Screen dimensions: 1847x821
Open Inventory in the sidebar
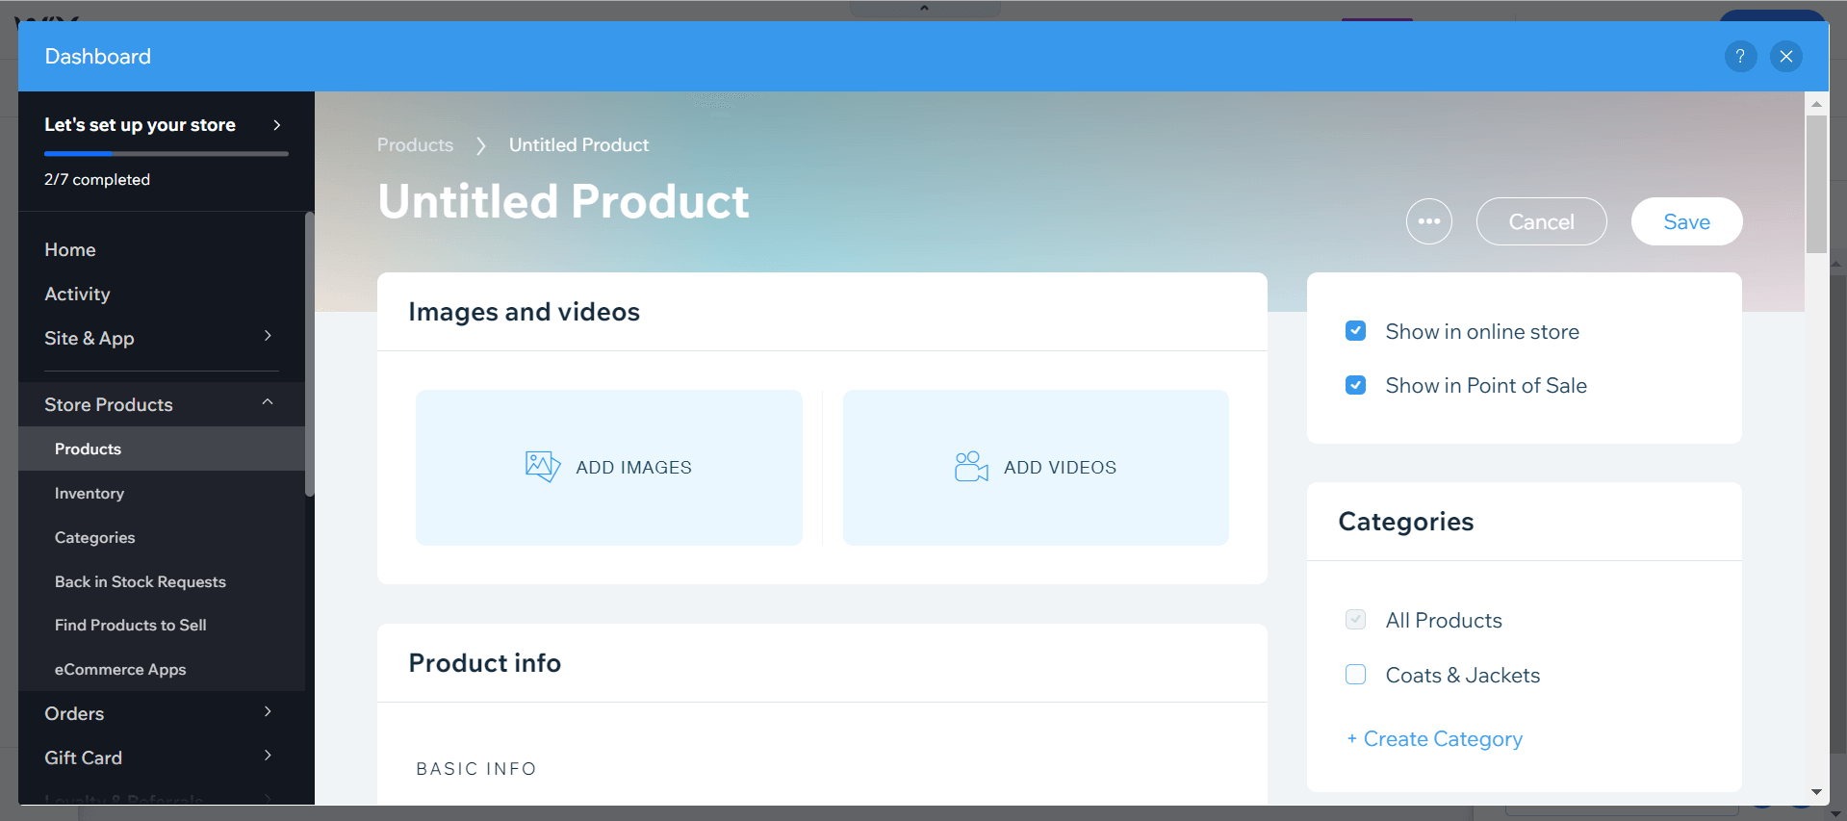click(x=90, y=493)
